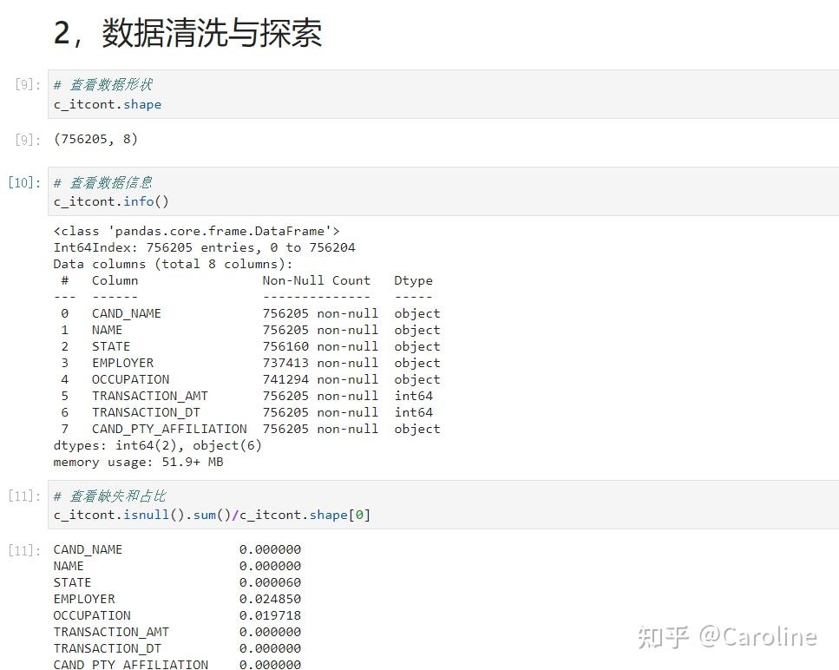839x670 pixels.
Task: Click the EMPLOYER column entry
Action: click(x=122, y=363)
